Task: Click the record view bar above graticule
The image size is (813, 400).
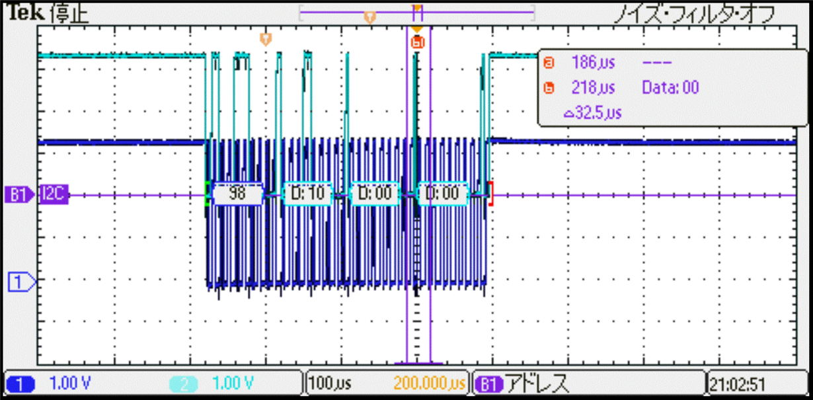Action: coord(416,12)
